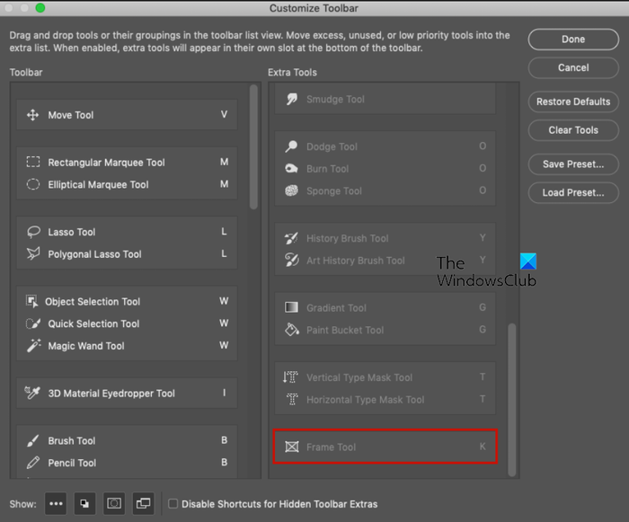This screenshot has width=629, height=522.
Task: Toggle the ellipsis Show button
Action: [56, 504]
